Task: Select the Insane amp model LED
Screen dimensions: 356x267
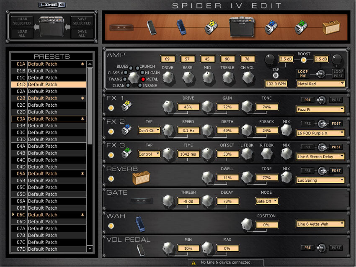Action: [x=140, y=85]
